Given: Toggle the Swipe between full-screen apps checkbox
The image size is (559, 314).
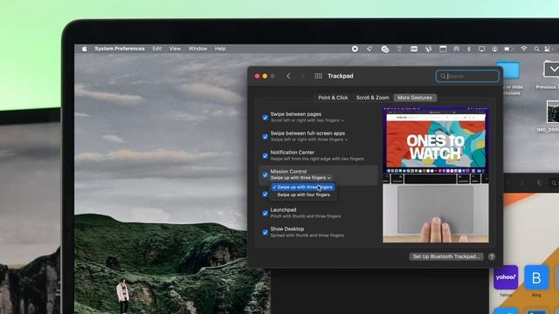Looking at the screenshot, I should [266, 137].
